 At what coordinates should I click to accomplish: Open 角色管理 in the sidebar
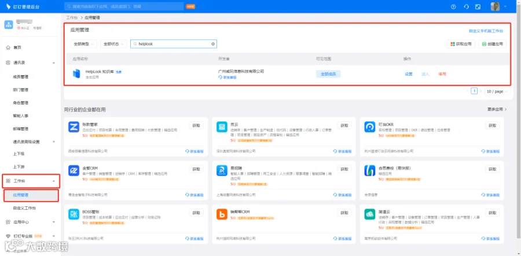click(21, 103)
